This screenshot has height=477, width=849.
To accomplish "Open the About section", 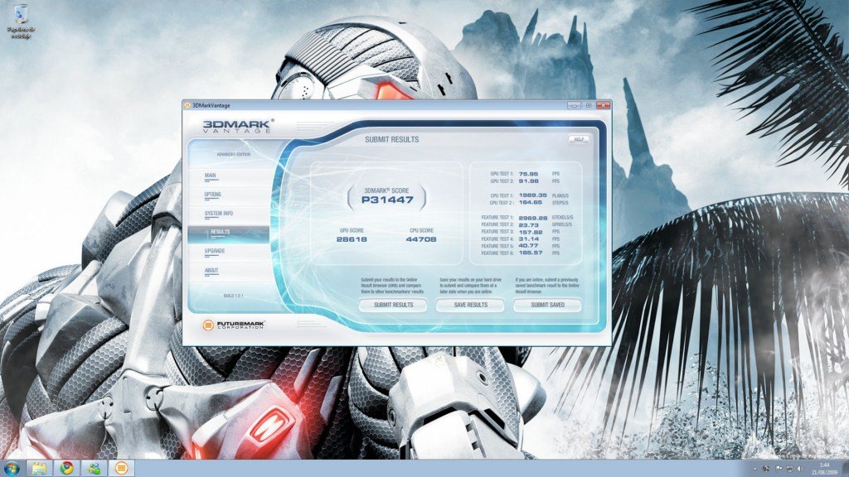I will point(211,271).
